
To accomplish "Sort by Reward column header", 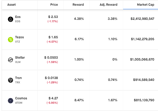I will pyautogui.click(x=78, y=5).
